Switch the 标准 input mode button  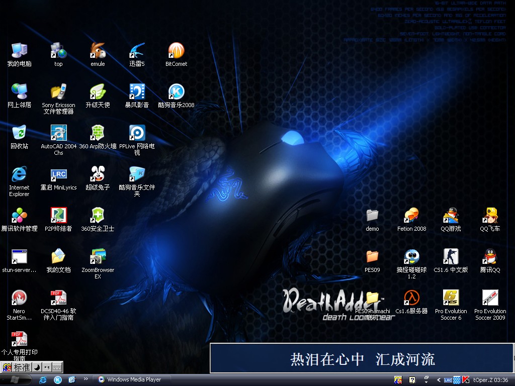(22, 367)
